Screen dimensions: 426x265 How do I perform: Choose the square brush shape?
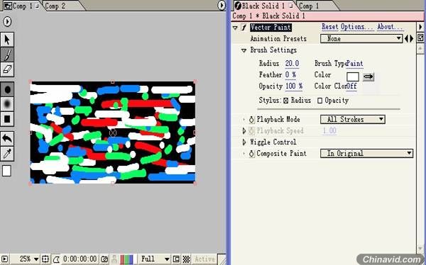click(x=7, y=119)
